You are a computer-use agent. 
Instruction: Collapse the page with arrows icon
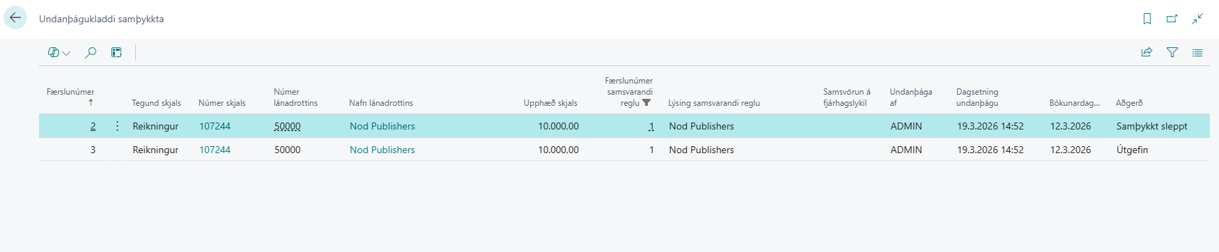coord(1197,19)
